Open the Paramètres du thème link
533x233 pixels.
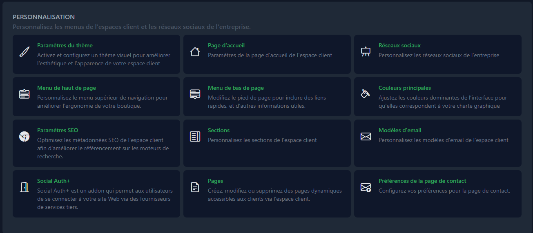65,46
